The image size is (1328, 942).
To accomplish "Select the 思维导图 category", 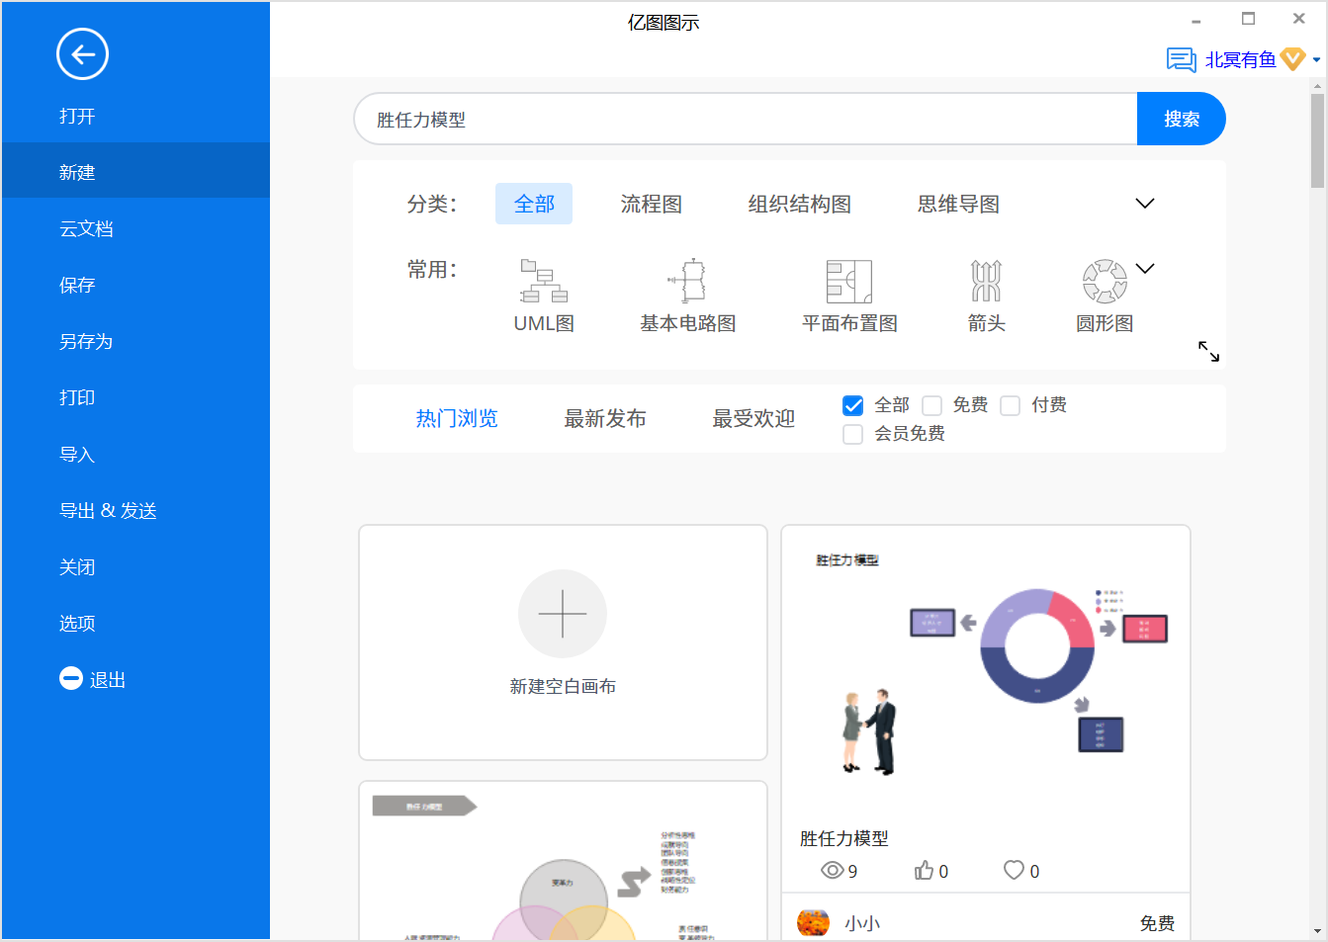I will (958, 204).
